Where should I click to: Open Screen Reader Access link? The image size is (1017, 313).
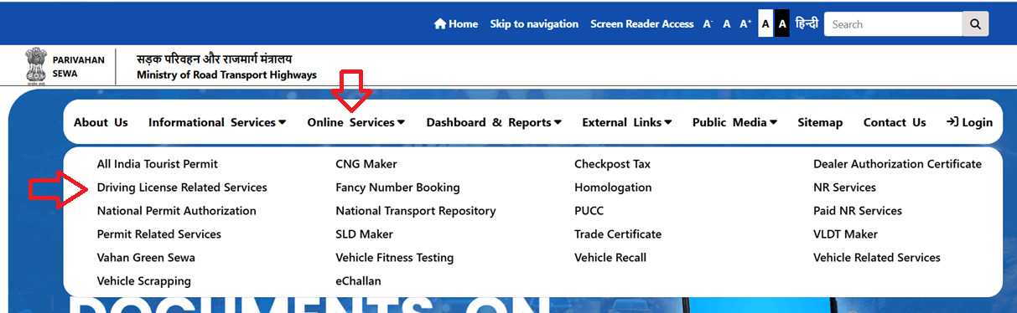[642, 24]
